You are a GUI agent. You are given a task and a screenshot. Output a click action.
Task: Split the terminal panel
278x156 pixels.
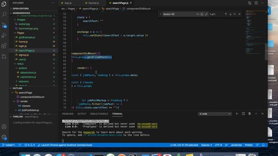[x=243, y=114]
